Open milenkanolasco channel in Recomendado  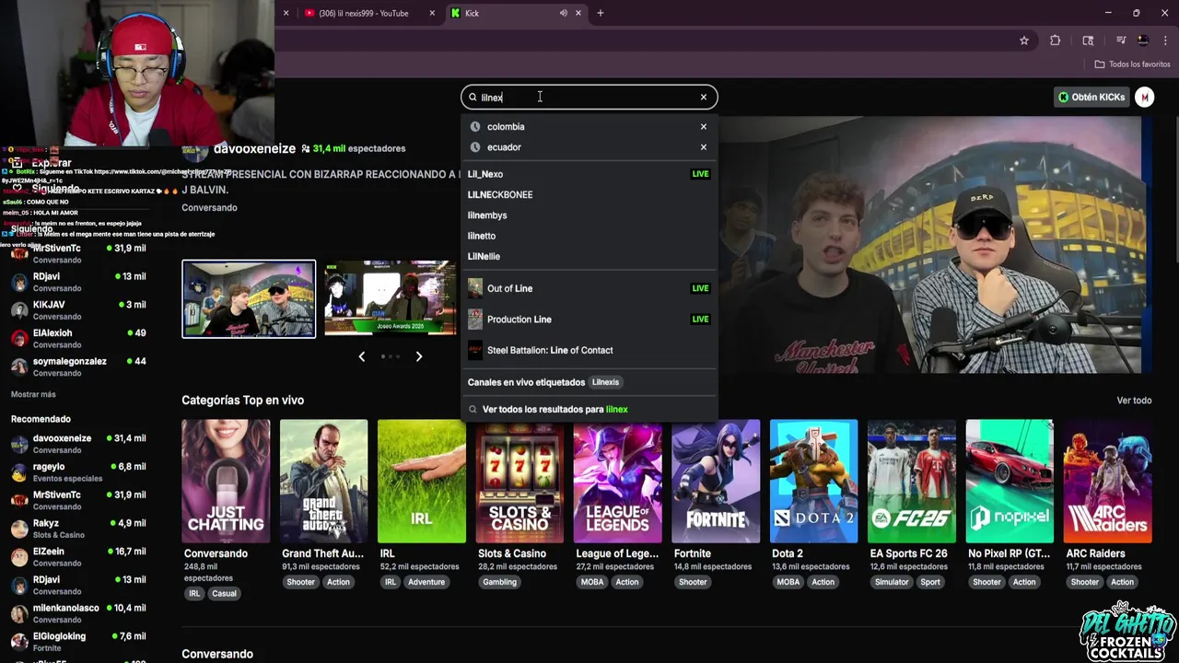(x=78, y=613)
